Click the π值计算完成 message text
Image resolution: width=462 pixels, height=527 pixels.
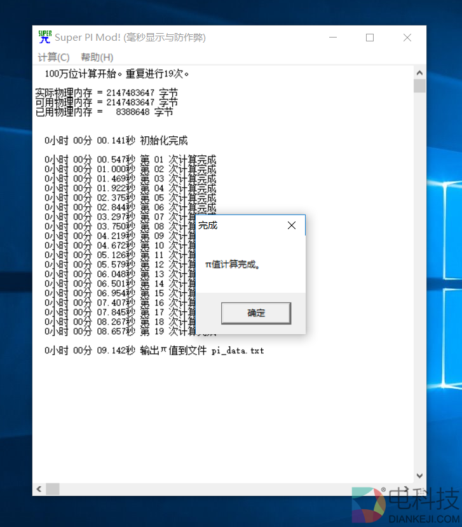pyautogui.click(x=233, y=264)
